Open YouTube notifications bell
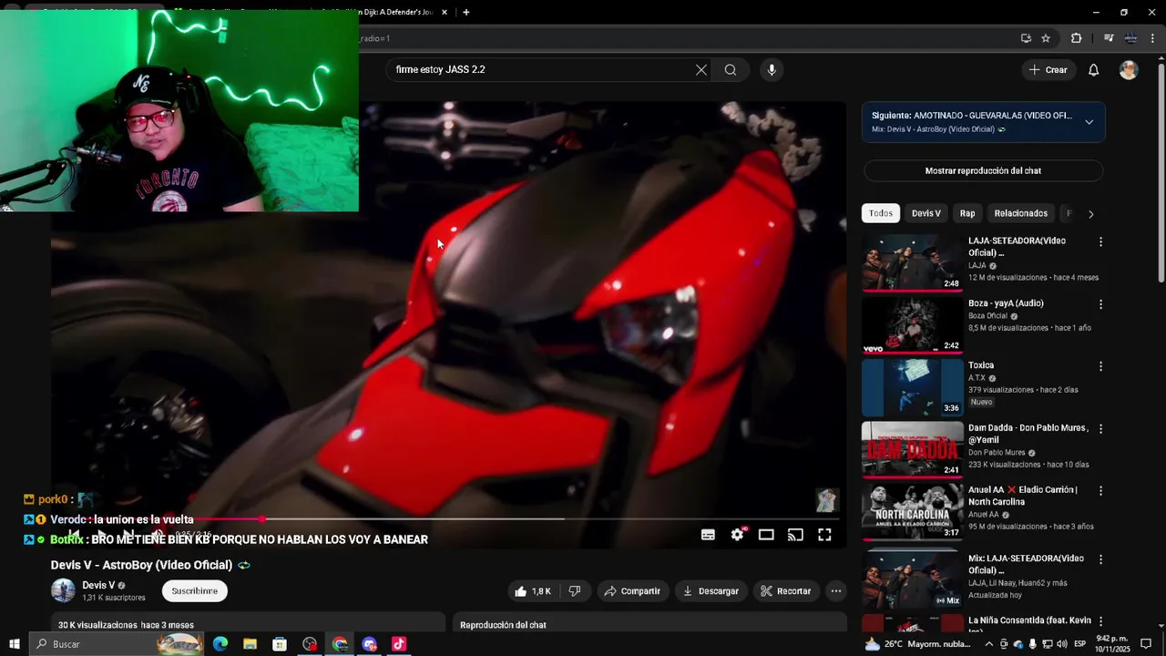Image resolution: width=1166 pixels, height=656 pixels. tap(1094, 70)
